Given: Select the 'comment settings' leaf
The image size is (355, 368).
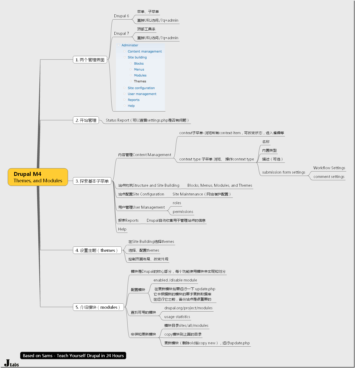Looking at the screenshot, I should coord(329,177).
